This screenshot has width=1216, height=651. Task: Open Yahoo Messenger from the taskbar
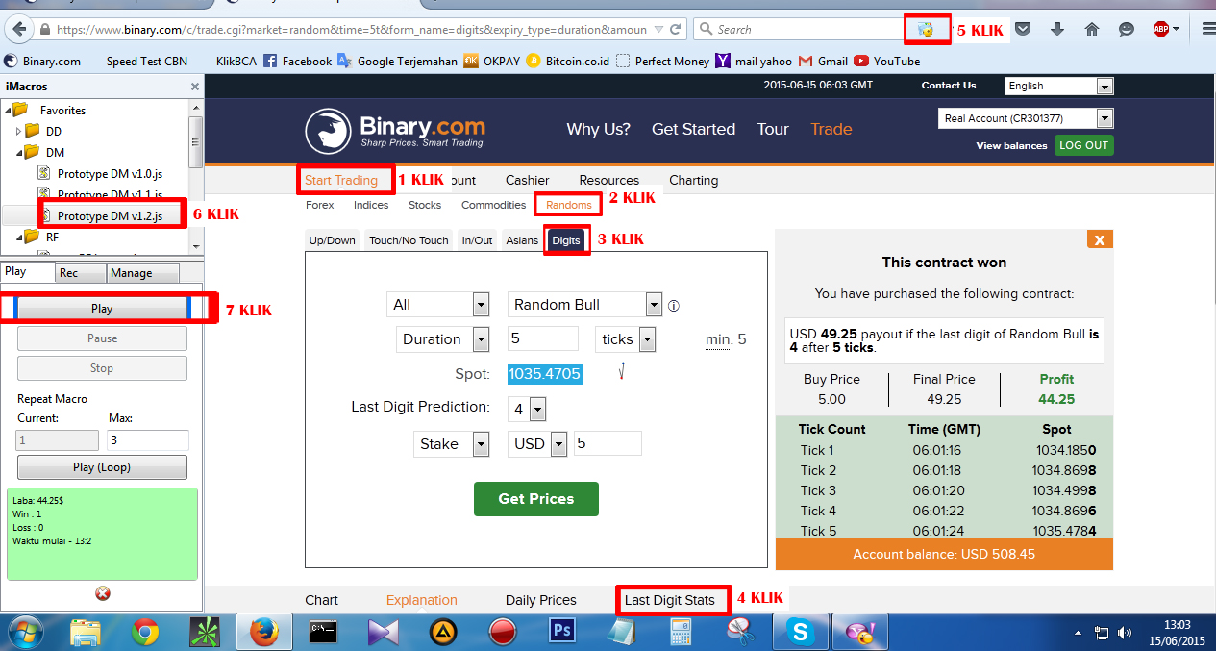(x=858, y=632)
